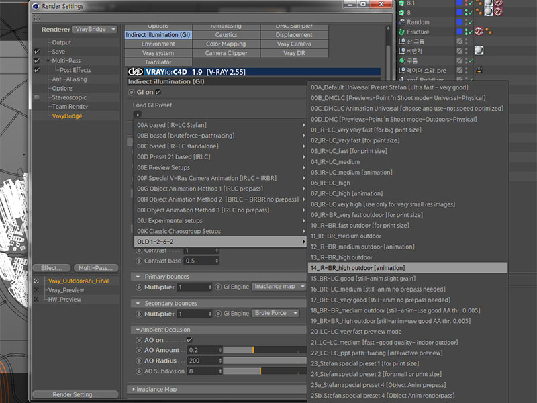Click the animation dot beside AO Amount
Image resolution: width=537 pixels, height=403 pixels.
tap(139, 350)
